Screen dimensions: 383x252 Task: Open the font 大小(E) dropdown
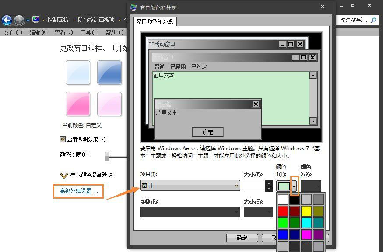pyautogui.click(x=258, y=212)
